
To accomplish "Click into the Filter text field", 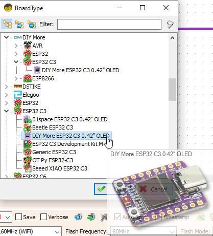I will tap(109, 24).
